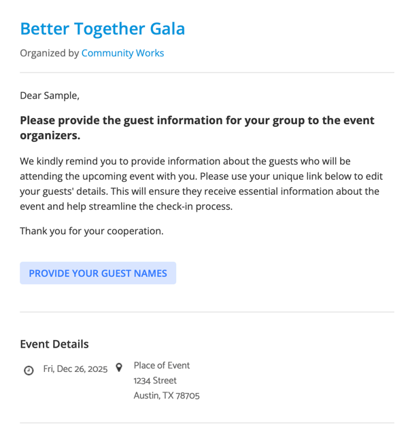This screenshot has width=408, height=427.
Task: Click the word "organizers." in the bold heading
Action: tap(50, 135)
